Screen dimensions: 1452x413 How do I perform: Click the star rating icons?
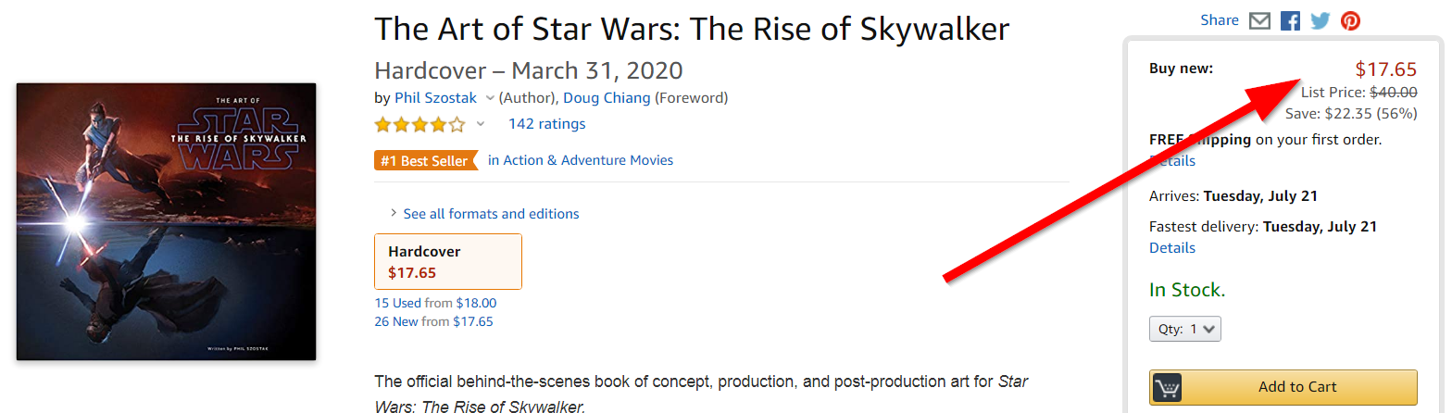point(419,124)
